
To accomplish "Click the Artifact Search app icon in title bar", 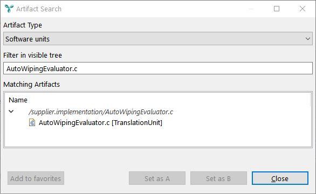I will pos(9,9).
